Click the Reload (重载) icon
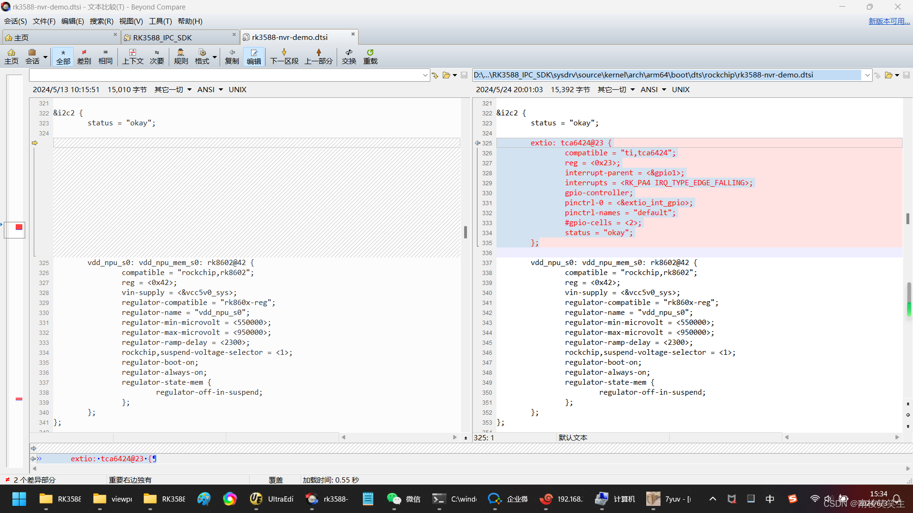This screenshot has height=513, width=913. tap(370, 56)
